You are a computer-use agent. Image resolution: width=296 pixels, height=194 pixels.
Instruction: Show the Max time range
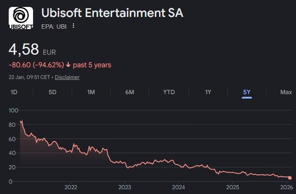tap(286, 92)
